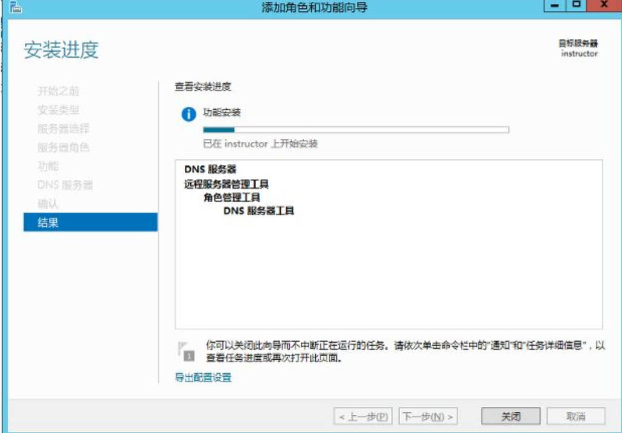Minimize the wizard window

(x=555, y=6)
